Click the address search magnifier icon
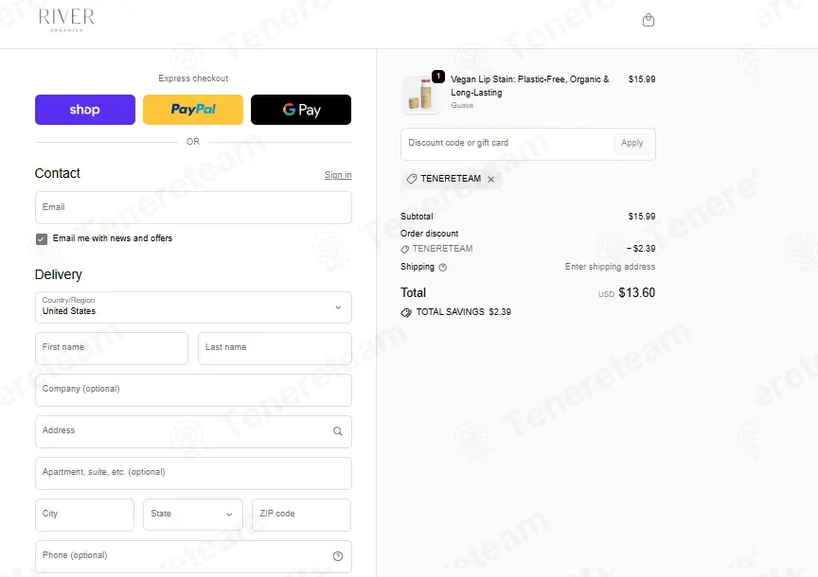The height and width of the screenshot is (577, 818). tap(338, 431)
